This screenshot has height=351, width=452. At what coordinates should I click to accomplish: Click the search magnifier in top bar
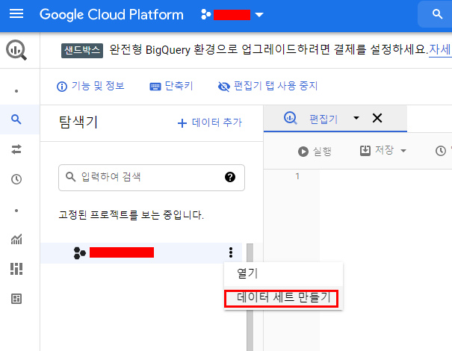(x=437, y=14)
